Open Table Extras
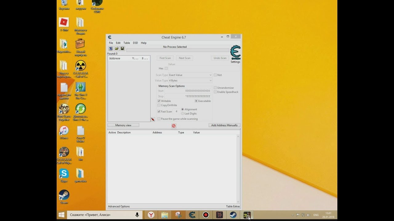 pos(233,207)
